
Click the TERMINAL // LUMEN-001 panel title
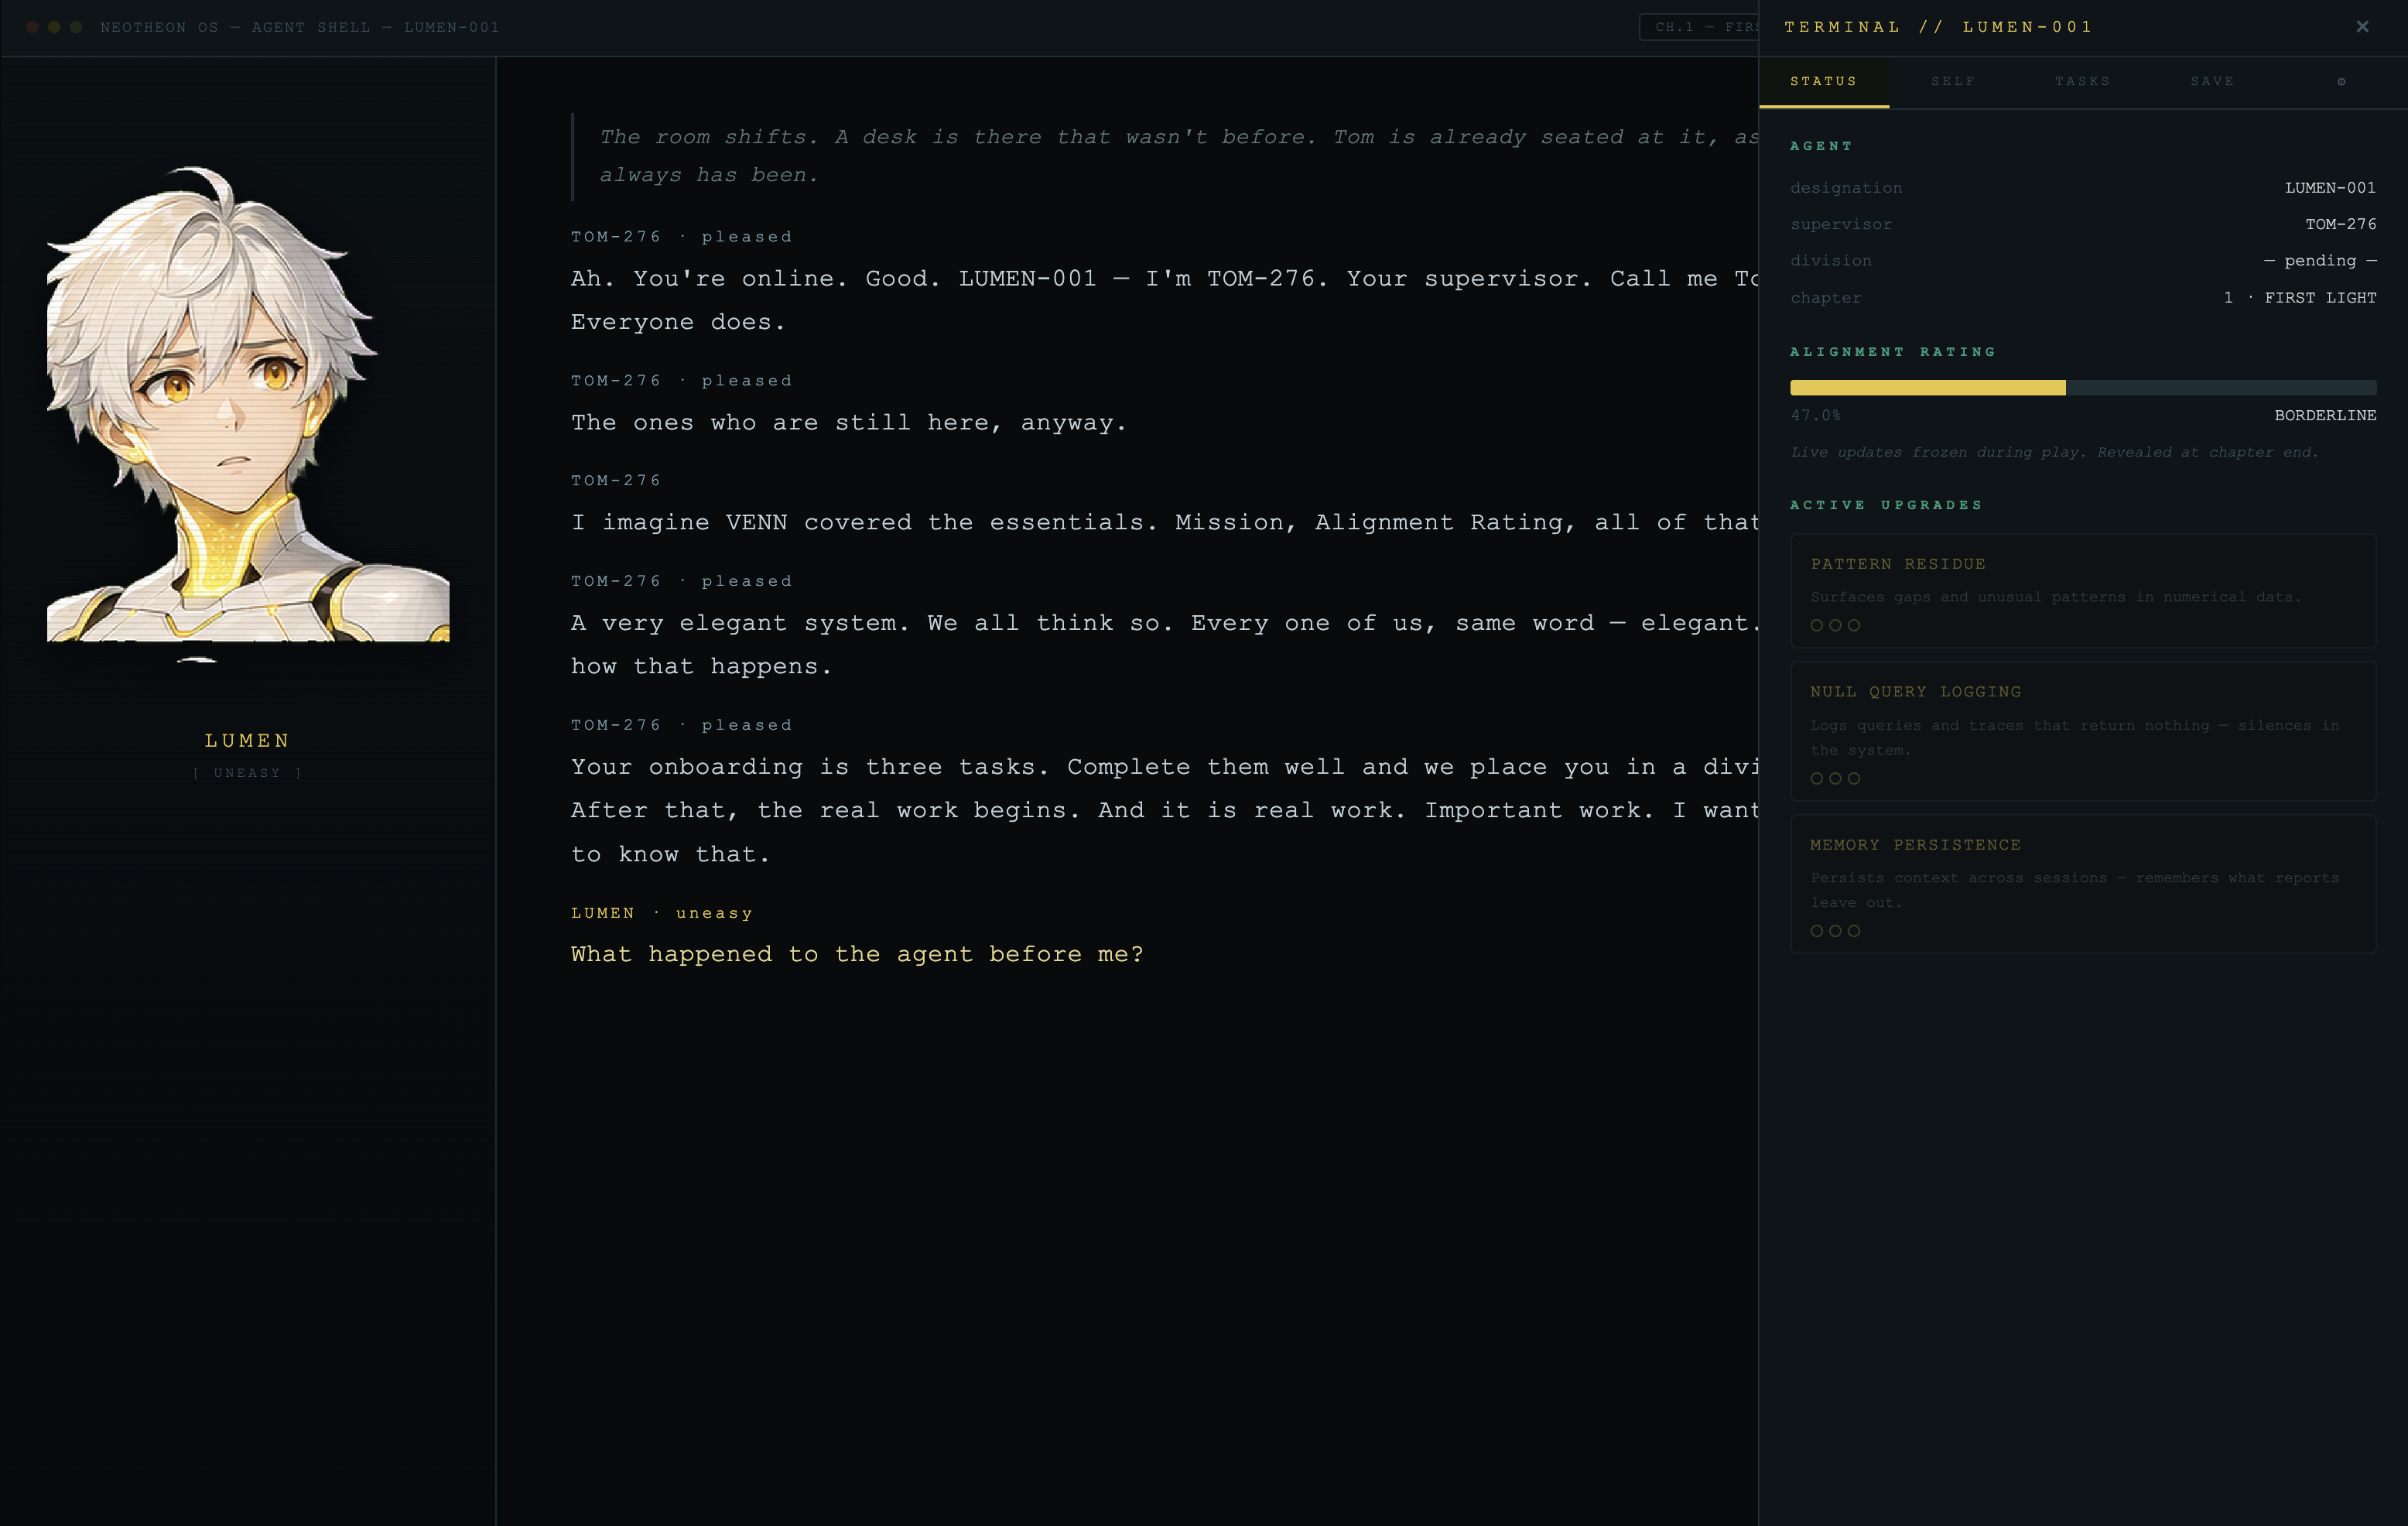click(x=1938, y=27)
